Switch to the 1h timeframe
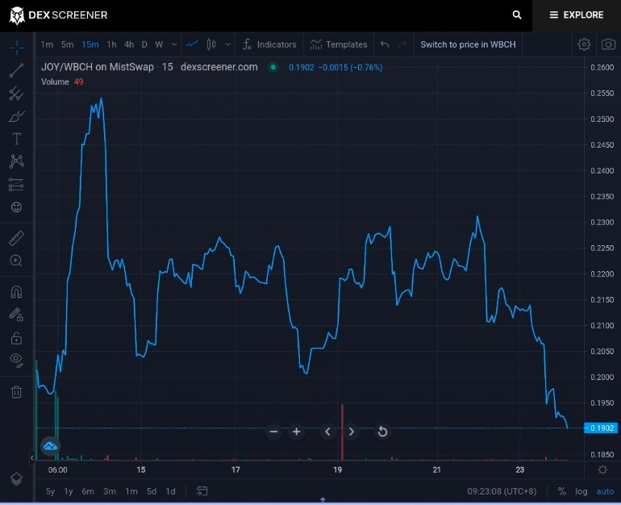 point(111,44)
